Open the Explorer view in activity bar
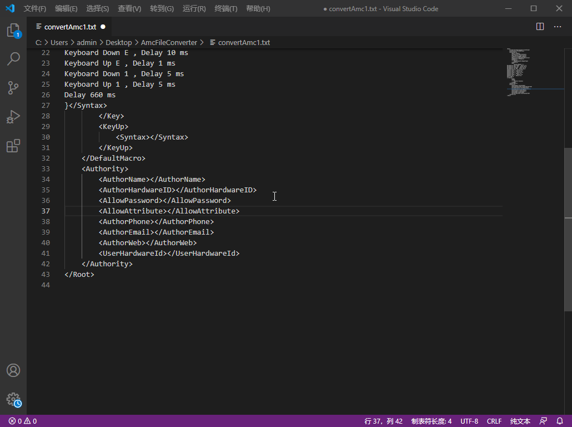This screenshot has height=427, width=572. tap(13, 31)
